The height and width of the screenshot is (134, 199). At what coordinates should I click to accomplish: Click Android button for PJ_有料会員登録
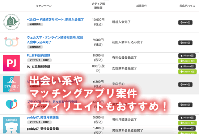coord(187,61)
